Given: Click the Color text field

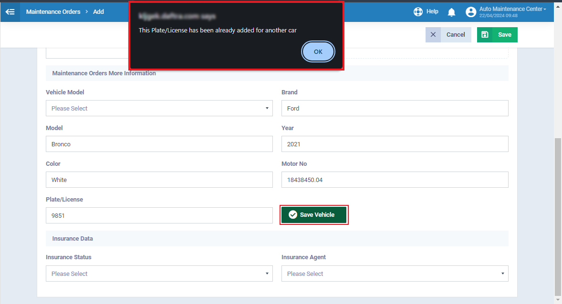Looking at the screenshot, I should (x=159, y=180).
